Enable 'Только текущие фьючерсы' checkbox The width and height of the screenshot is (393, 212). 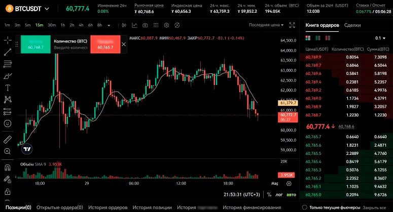tap(305, 207)
